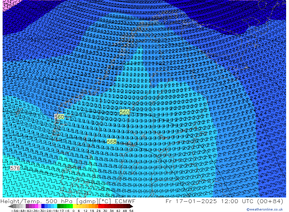Click the -54 legend scale value
The width and height of the screenshot is (289, 212).
coord(14,211)
